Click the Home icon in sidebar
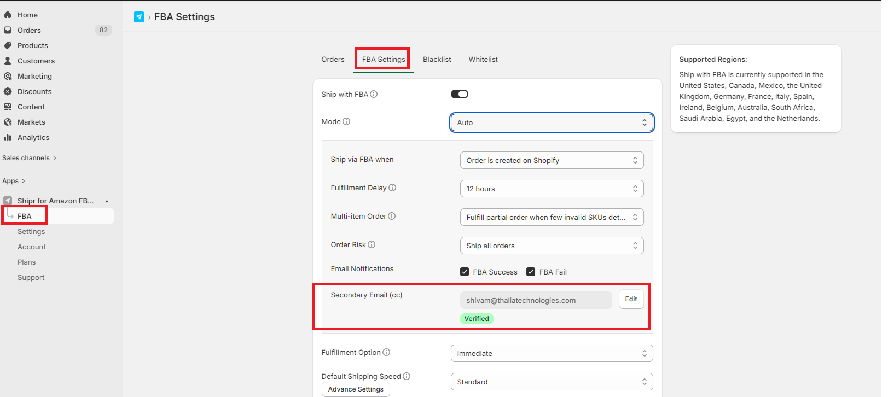The height and width of the screenshot is (397, 888). coord(8,15)
